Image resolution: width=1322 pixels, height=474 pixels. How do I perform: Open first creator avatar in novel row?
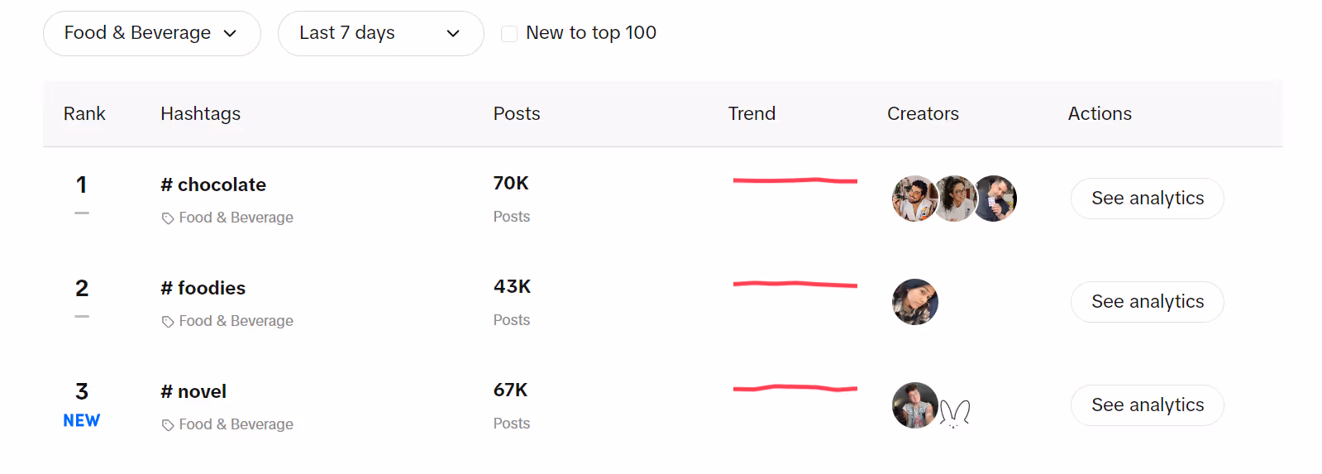coord(915,405)
